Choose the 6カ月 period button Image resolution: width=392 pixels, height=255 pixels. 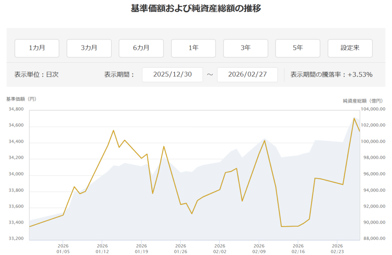coord(141,48)
